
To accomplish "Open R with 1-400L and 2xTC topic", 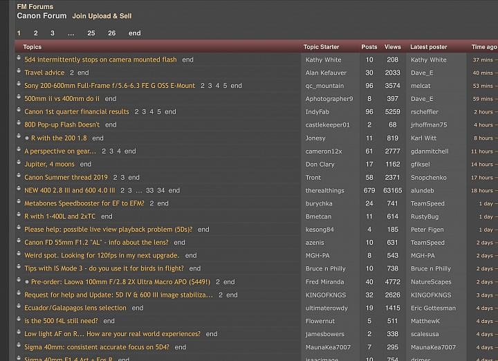I will click(x=59, y=216).
